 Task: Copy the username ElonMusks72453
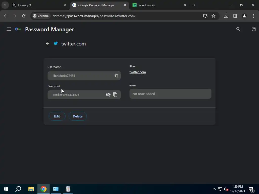coord(116,76)
